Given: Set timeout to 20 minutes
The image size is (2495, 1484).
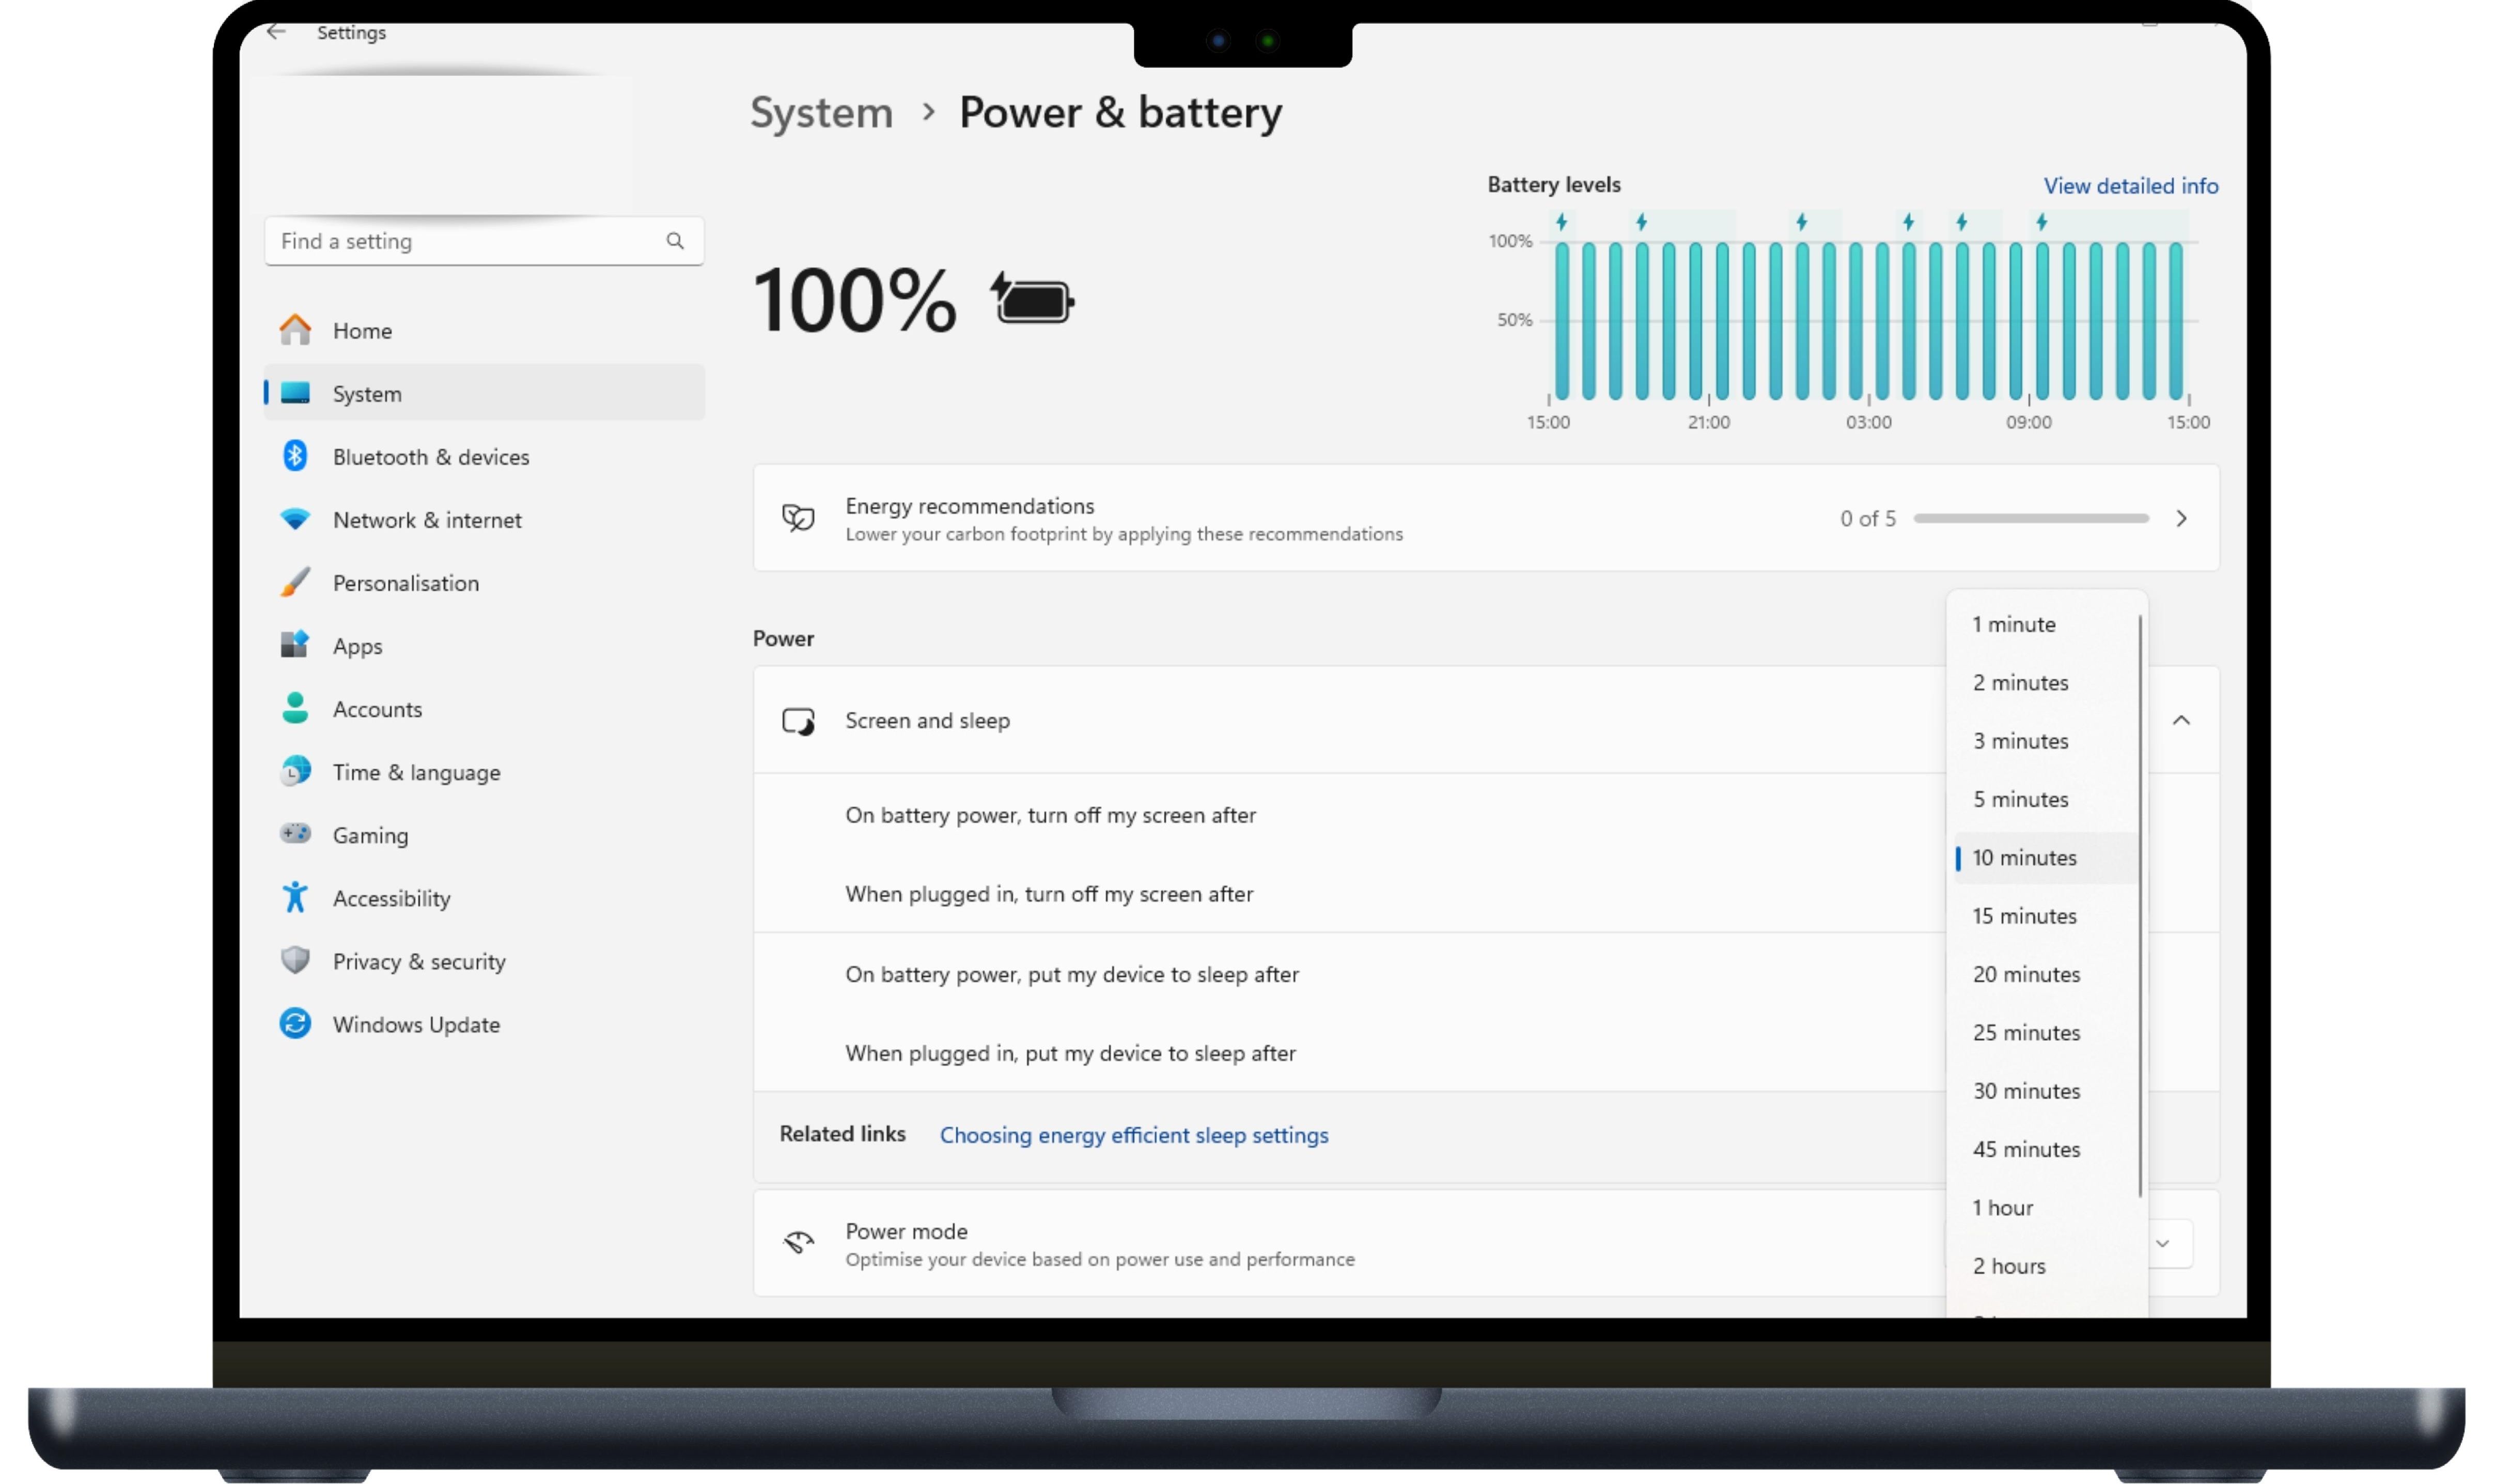Looking at the screenshot, I should (x=2044, y=974).
